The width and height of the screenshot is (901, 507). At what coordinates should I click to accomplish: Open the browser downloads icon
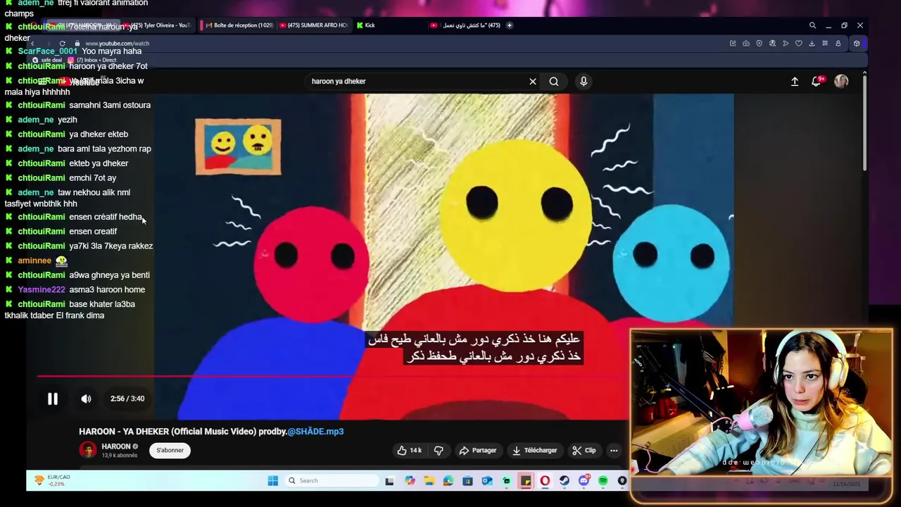[x=812, y=44]
